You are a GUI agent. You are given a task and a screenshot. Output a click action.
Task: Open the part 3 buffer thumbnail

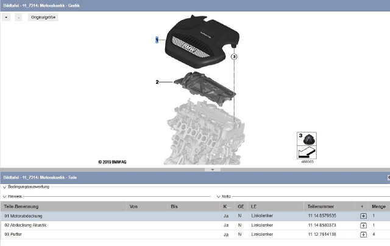[x=307, y=139]
